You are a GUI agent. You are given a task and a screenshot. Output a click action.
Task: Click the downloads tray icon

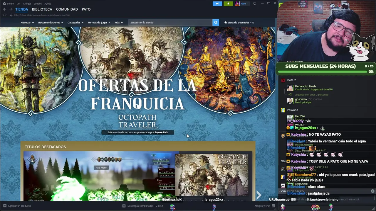click(x=124, y=206)
